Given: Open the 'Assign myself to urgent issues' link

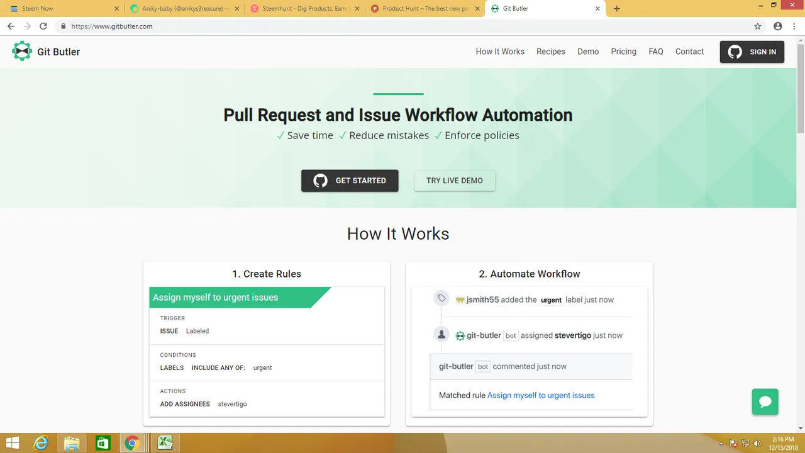Looking at the screenshot, I should (541, 395).
